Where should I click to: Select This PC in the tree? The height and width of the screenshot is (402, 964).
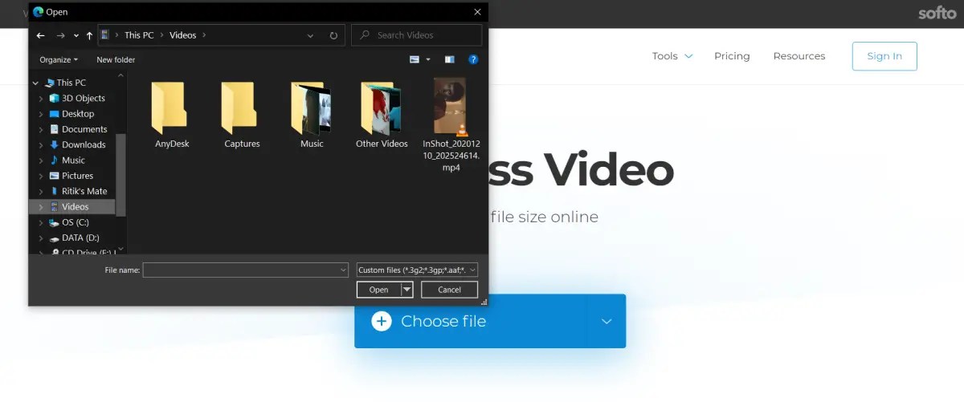click(72, 83)
